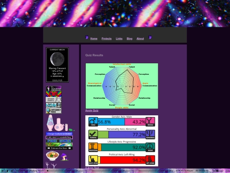
Task: Click the 'Get A Computer' badge
Action: pos(54,105)
